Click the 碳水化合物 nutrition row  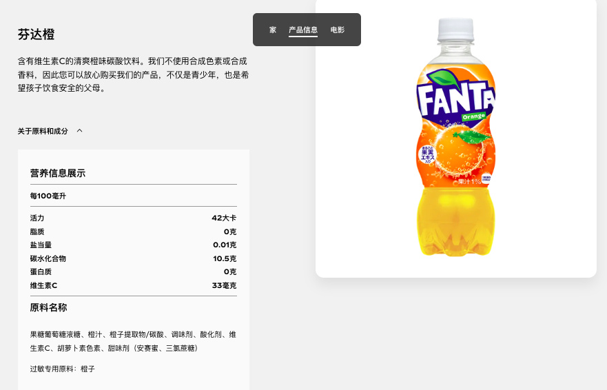click(x=133, y=258)
